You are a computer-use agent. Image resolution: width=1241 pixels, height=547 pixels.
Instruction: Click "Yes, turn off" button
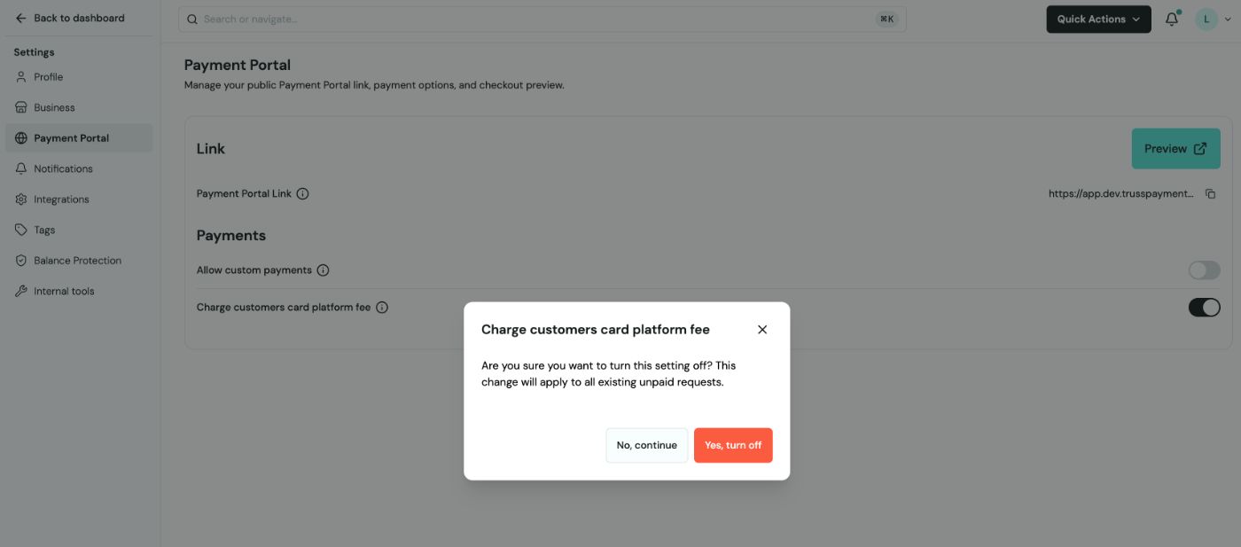733,445
